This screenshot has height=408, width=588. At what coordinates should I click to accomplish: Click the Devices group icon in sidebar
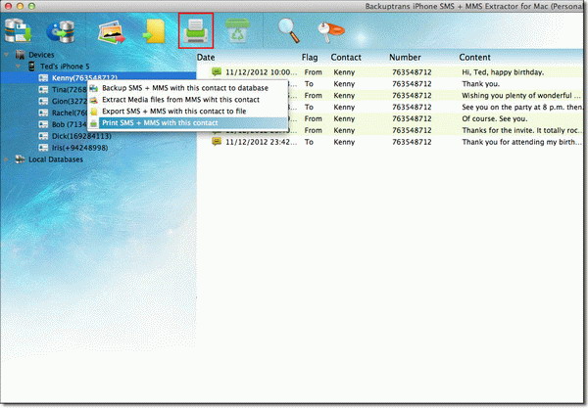(x=21, y=55)
